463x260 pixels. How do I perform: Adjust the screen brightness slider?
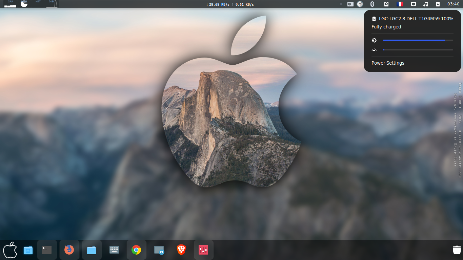click(x=418, y=40)
